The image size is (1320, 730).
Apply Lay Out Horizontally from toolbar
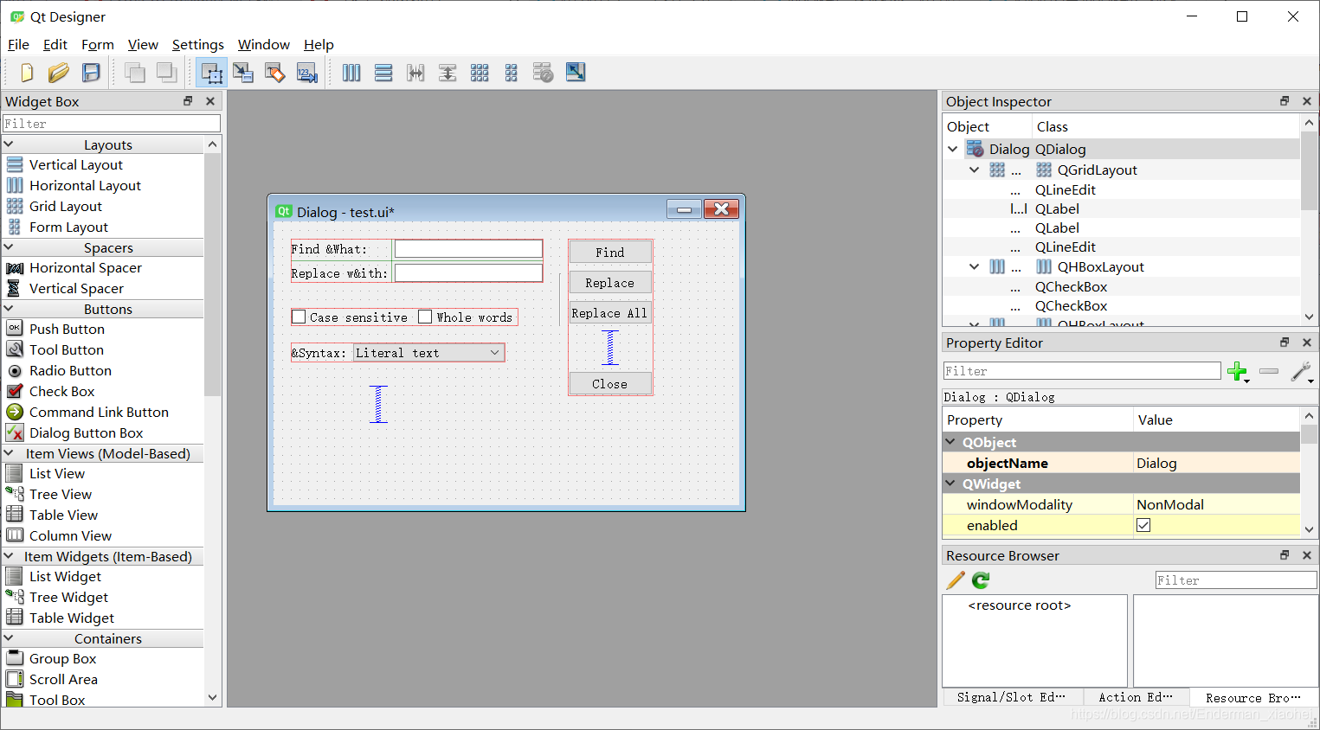(x=351, y=73)
